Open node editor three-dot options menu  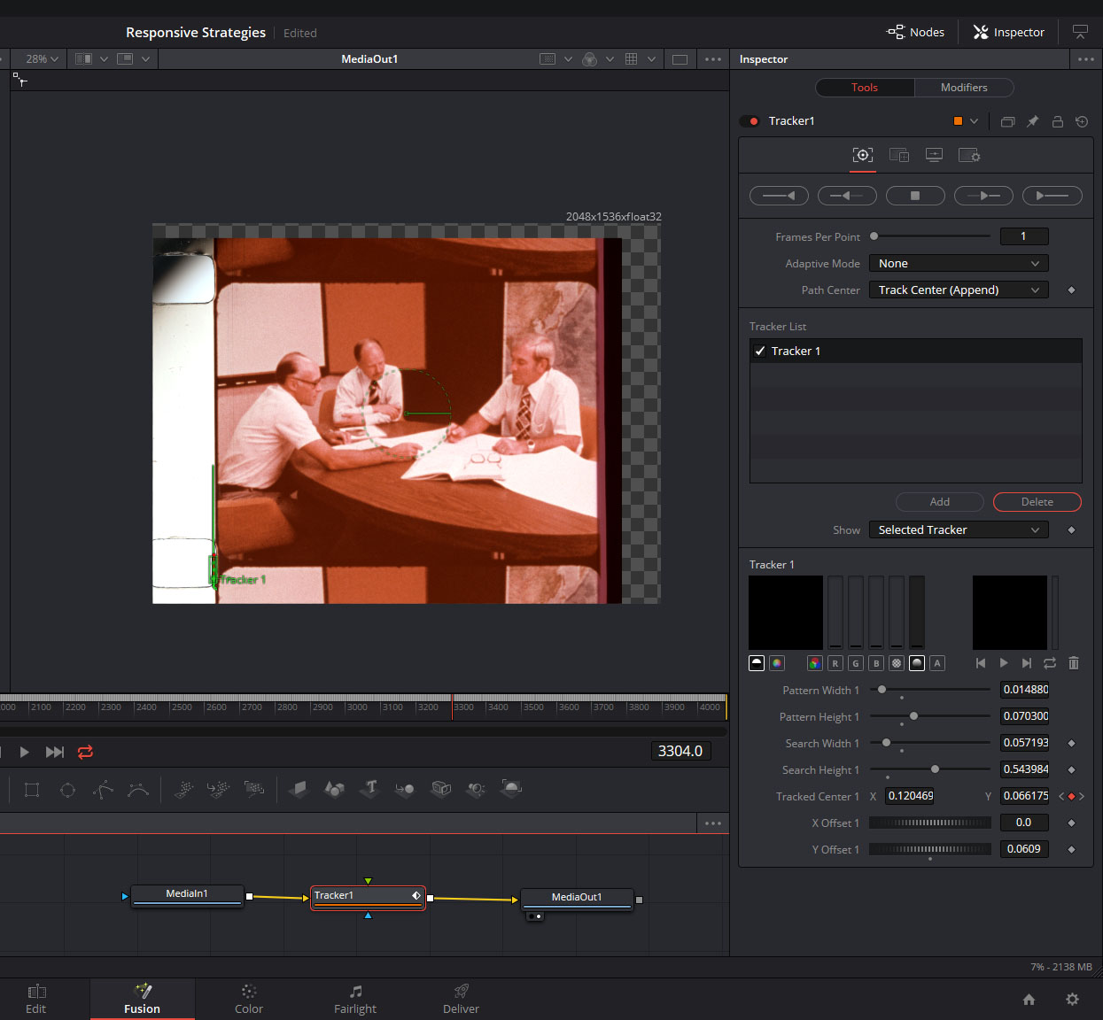(x=713, y=823)
